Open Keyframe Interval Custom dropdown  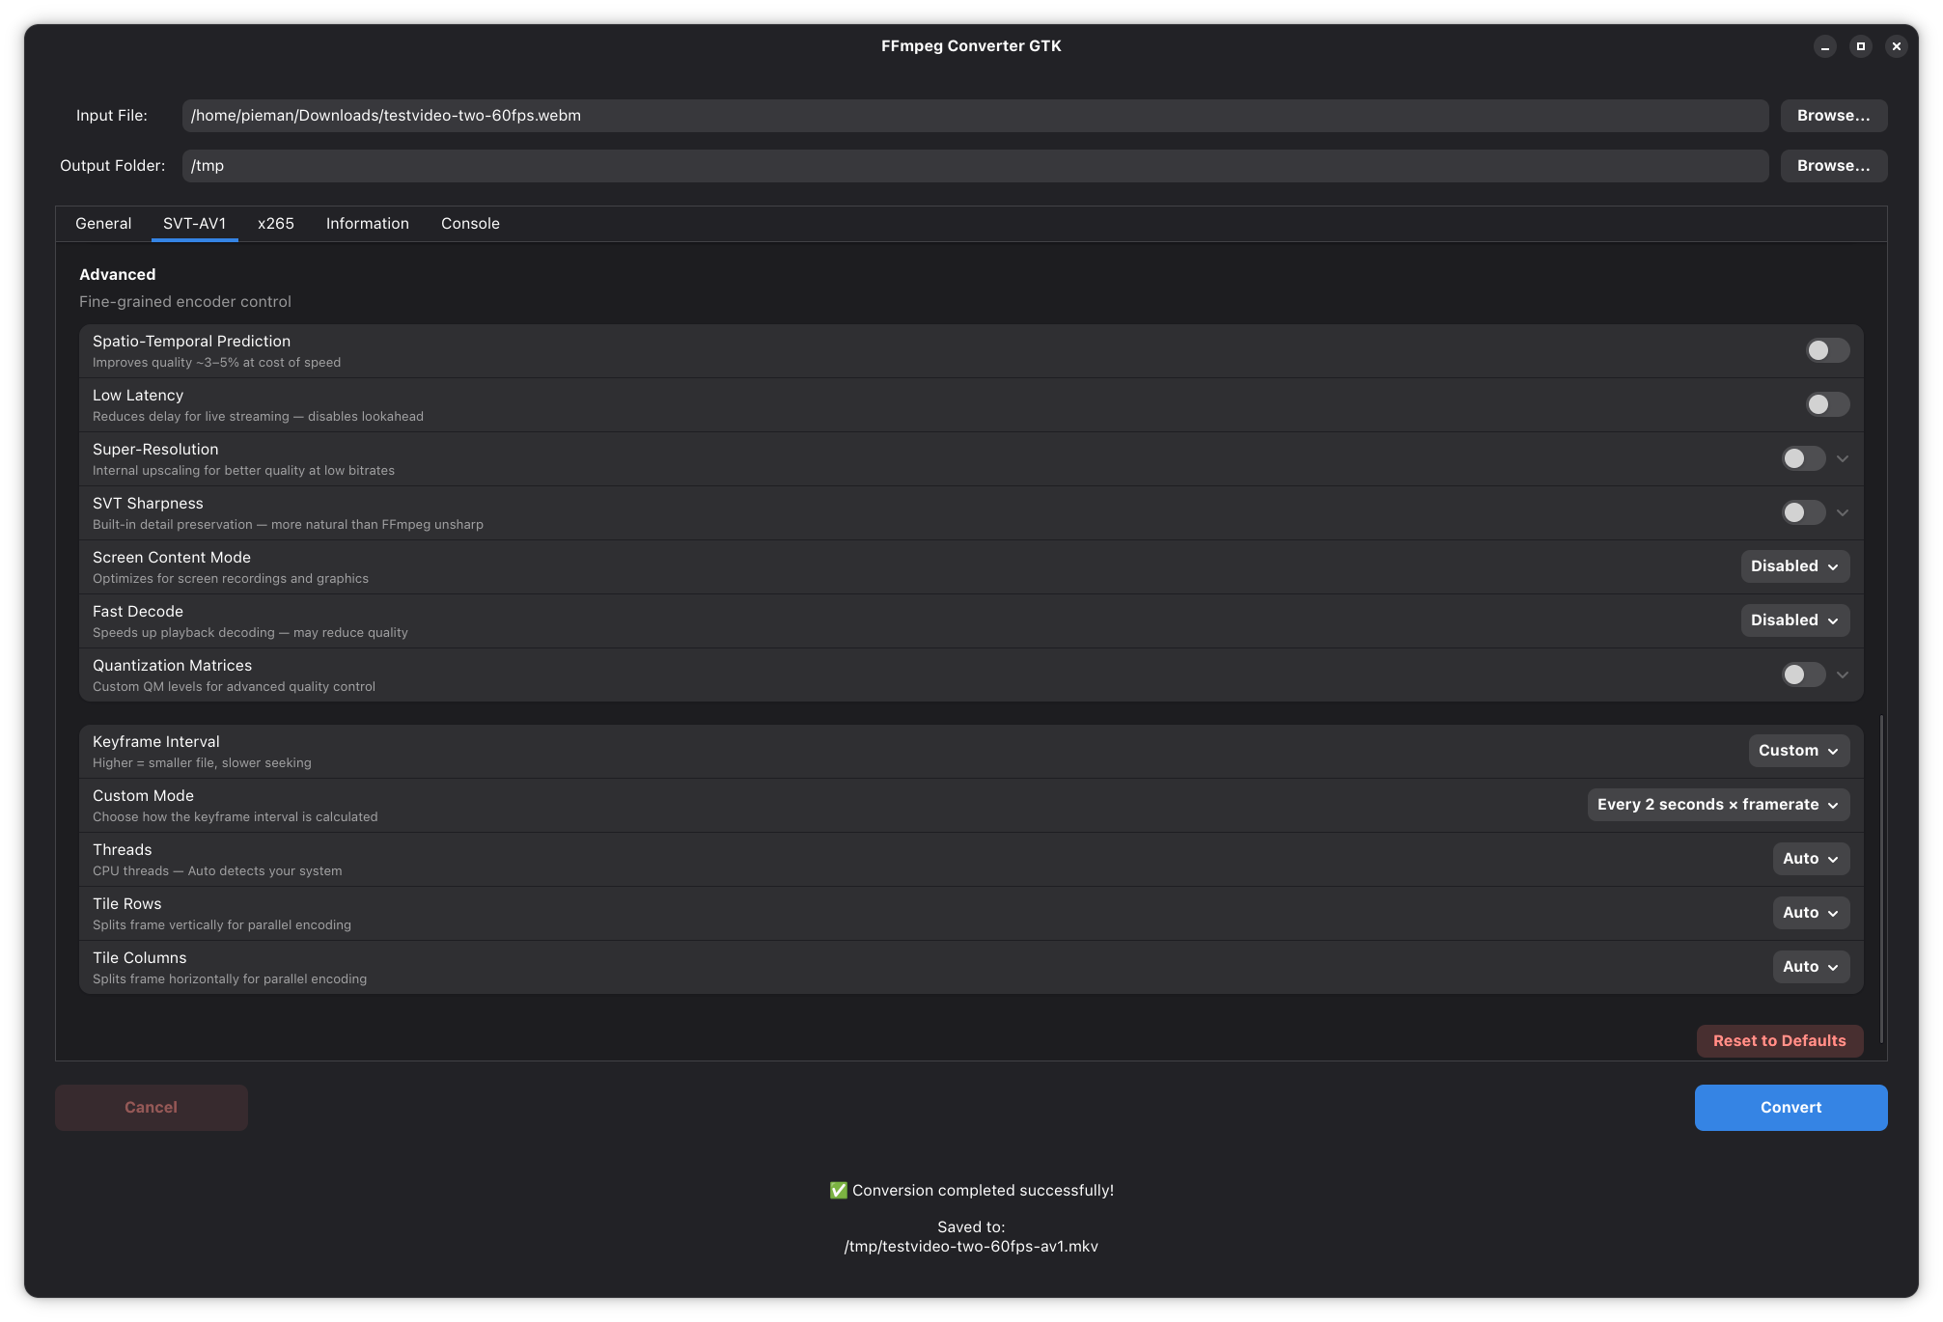1798,751
